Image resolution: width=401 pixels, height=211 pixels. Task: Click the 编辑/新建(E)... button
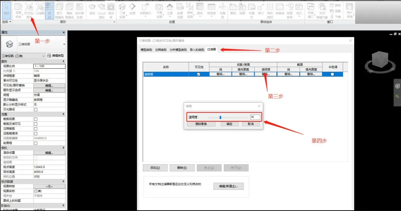[x=228, y=186]
